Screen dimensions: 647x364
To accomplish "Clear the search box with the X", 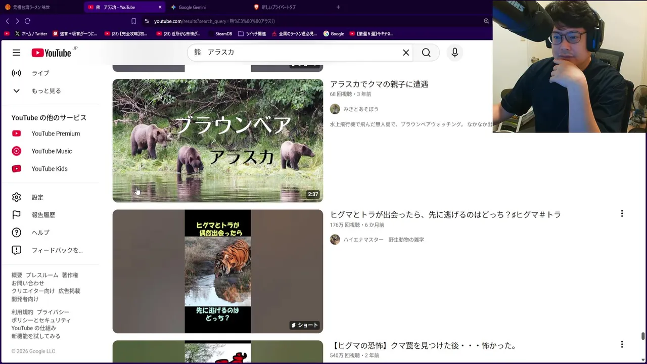I will 406,53.
